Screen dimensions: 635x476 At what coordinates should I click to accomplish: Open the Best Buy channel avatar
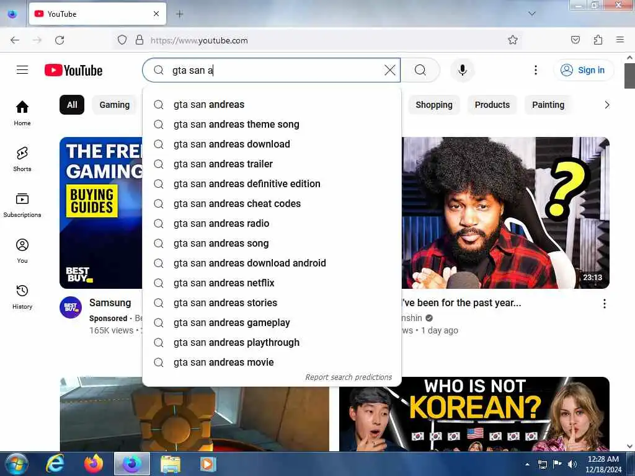point(71,307)
